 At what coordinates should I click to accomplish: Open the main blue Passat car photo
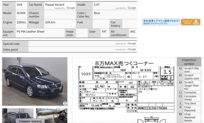35,81
